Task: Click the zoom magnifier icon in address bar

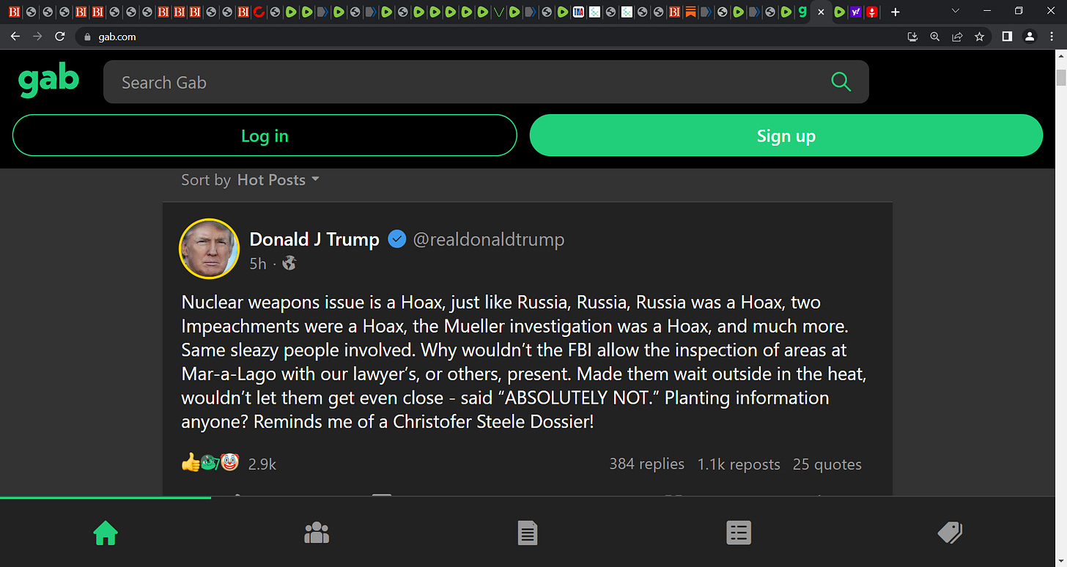Action: coord(934,37)
